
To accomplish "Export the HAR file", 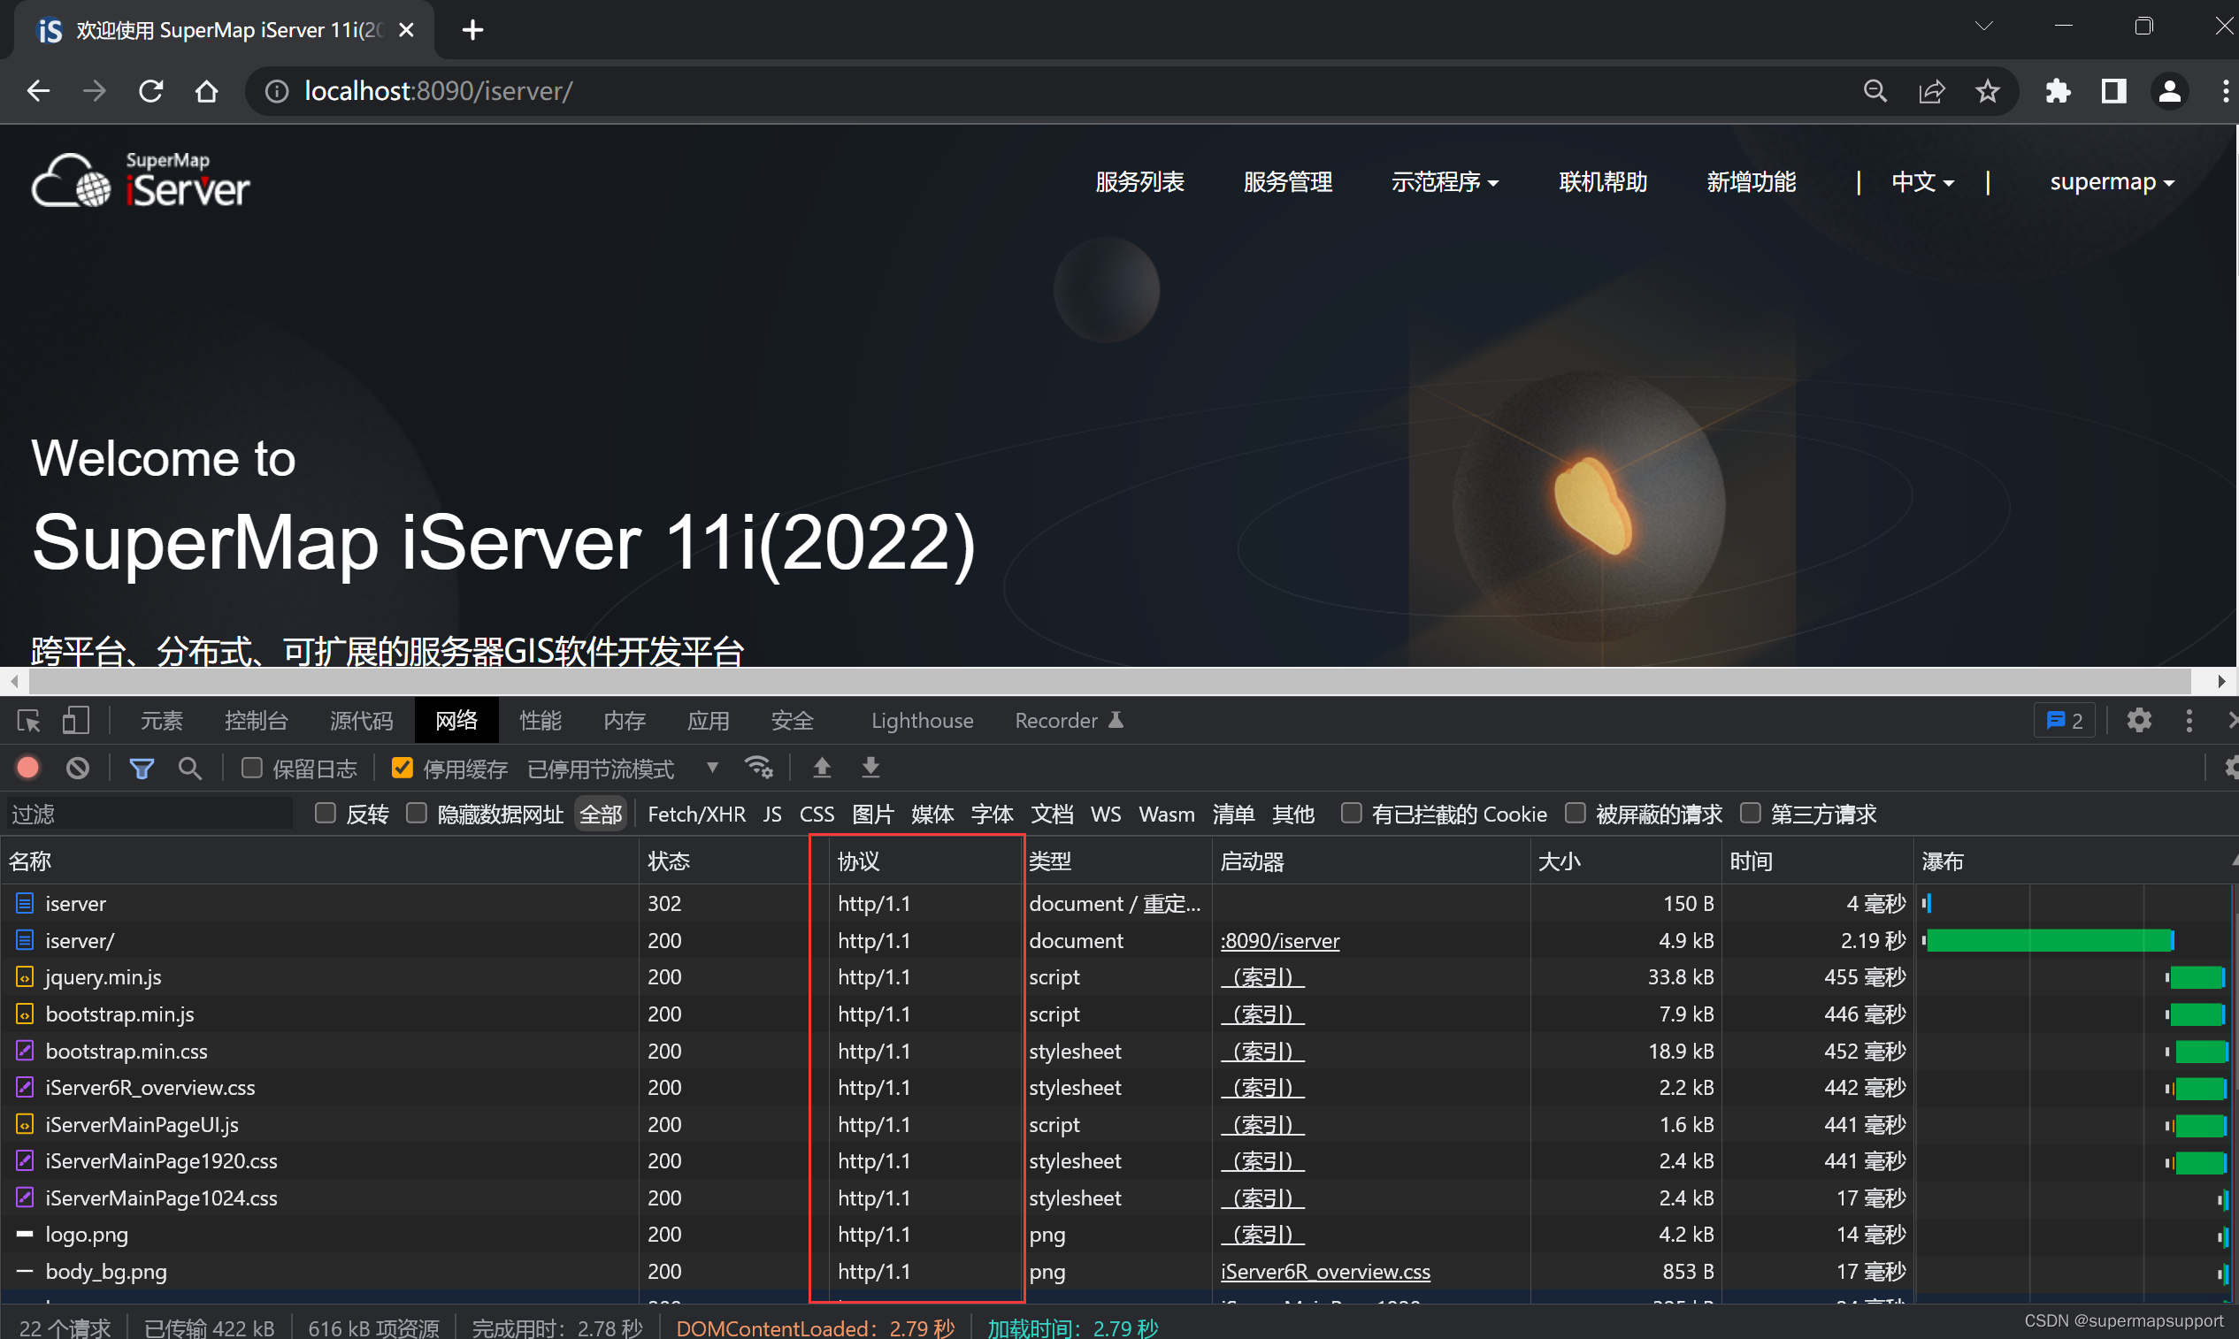I will tap(870, 768).
